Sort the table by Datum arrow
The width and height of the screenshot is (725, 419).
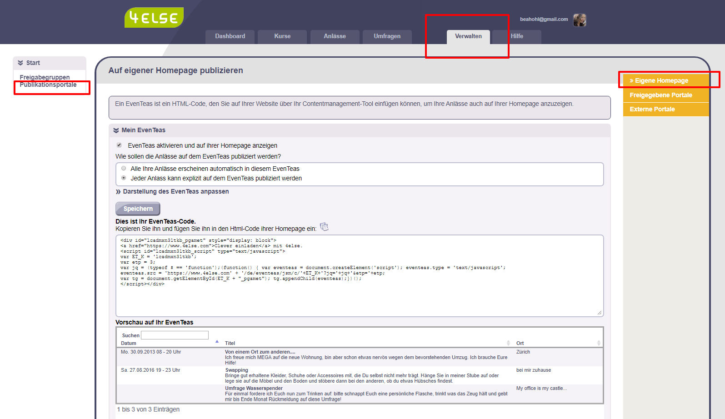pyautogui.click(x=217, y=341)
